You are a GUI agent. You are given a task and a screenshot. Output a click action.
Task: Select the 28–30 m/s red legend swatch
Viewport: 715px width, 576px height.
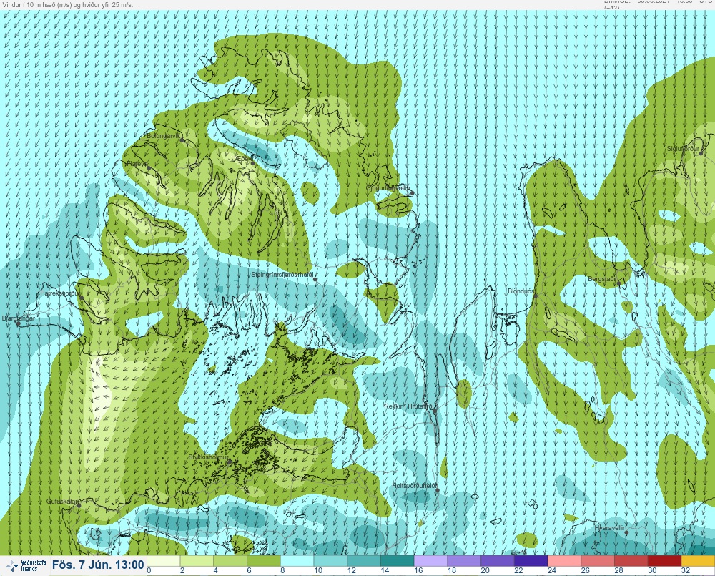click(631, 561)
